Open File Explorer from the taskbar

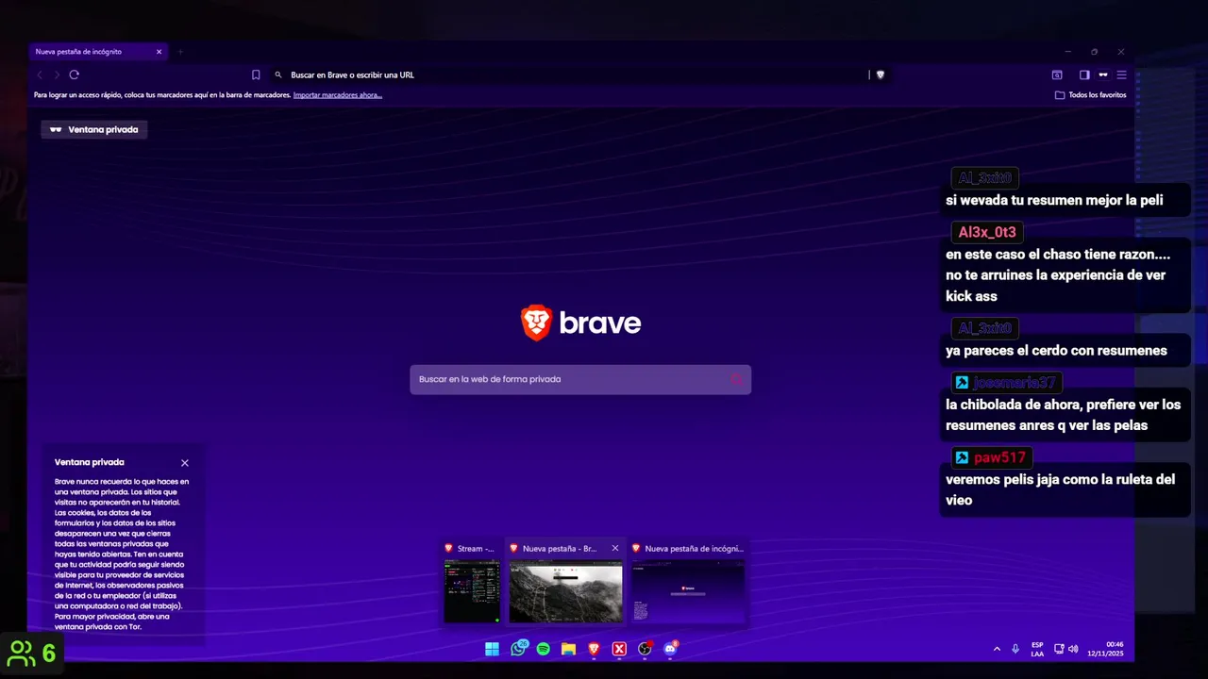[x=568, y=649]
